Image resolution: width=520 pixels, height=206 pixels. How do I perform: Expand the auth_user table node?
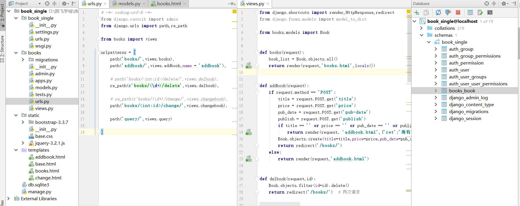click(436, 70)
